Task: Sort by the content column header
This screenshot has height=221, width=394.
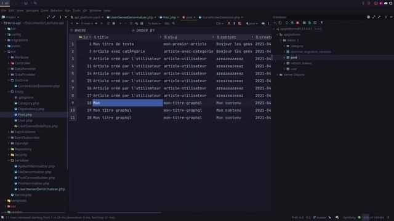Action: click(235, 37)
